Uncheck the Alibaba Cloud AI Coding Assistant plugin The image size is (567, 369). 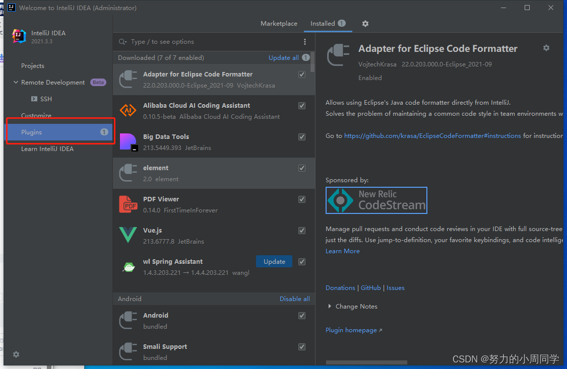(301, 106)
